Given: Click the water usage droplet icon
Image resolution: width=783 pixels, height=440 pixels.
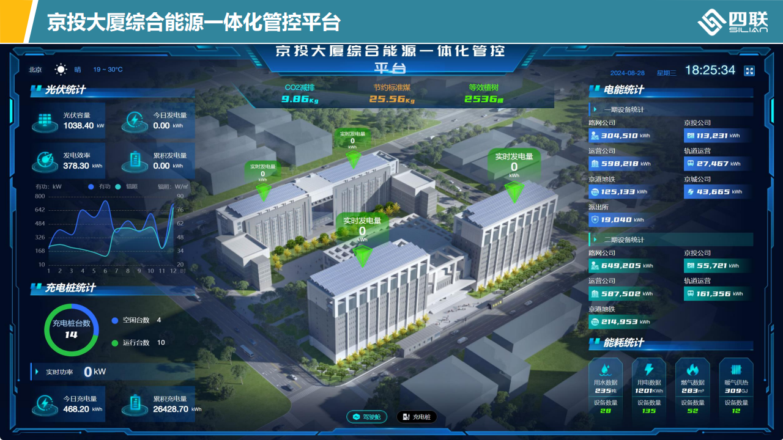Looking at the screenshot, I should [x=605, y=370].
